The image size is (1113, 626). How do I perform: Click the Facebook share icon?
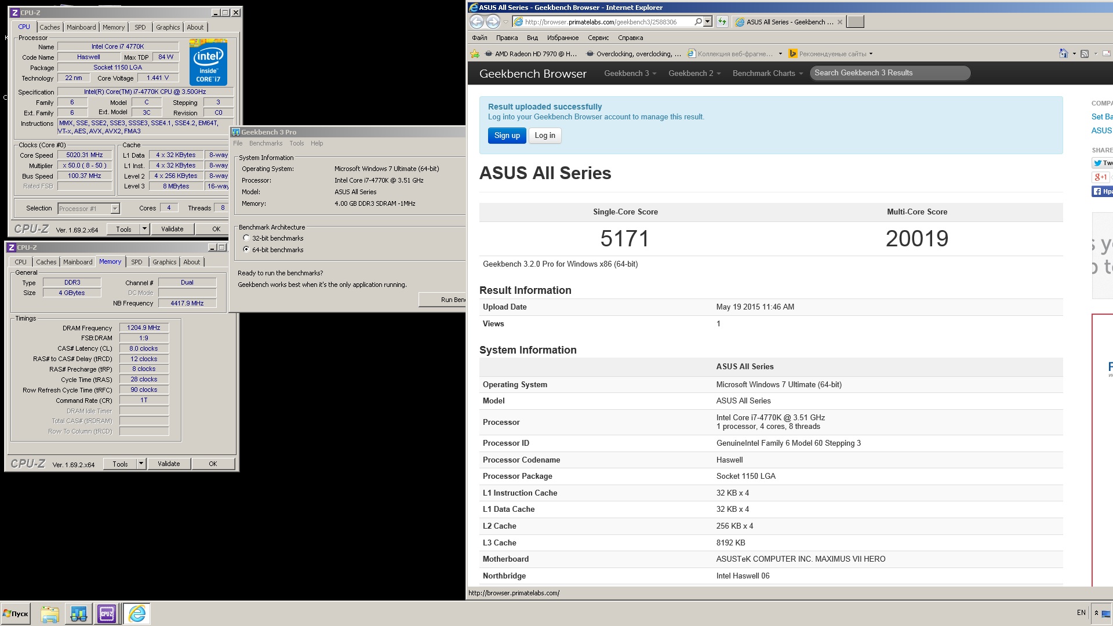click(x=1103, y=191)
